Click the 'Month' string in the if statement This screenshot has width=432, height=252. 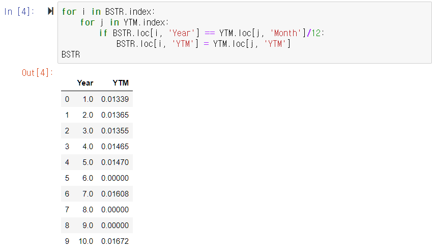[x=285, y=33]
